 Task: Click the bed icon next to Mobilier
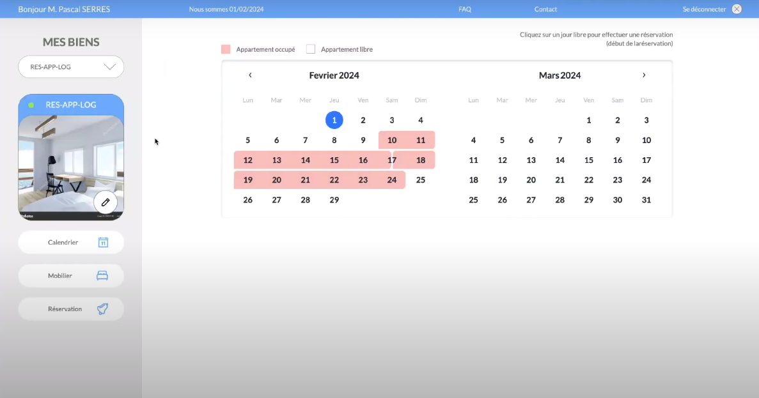(x=102, y=276)
